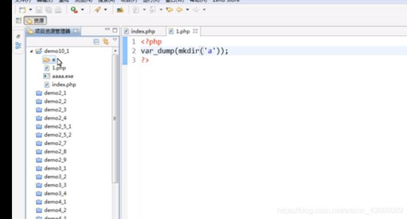Viewport: 407px width, 219px height.
Task: Open the New wizard dropdown arrow
Action: 30,10
